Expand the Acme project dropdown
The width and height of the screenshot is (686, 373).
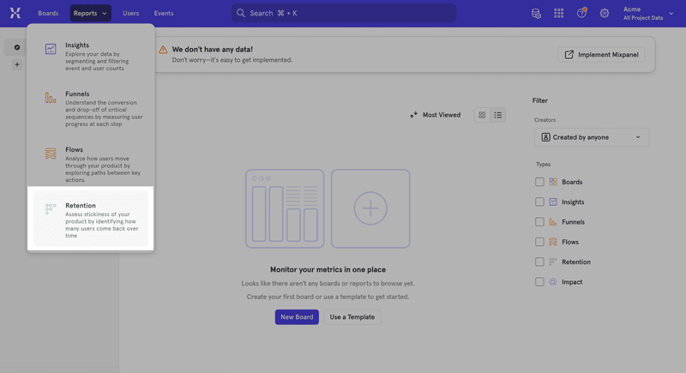pyautogui.click(x=648, y=14)
